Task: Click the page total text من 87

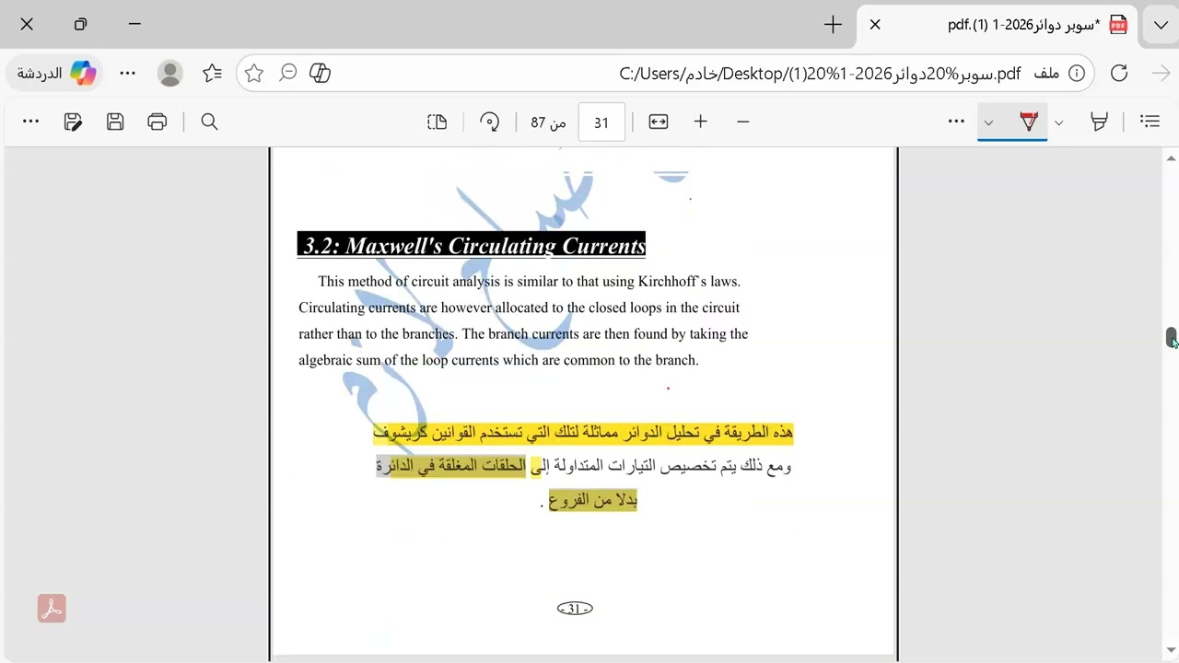Action: click(x=548, y=122)
